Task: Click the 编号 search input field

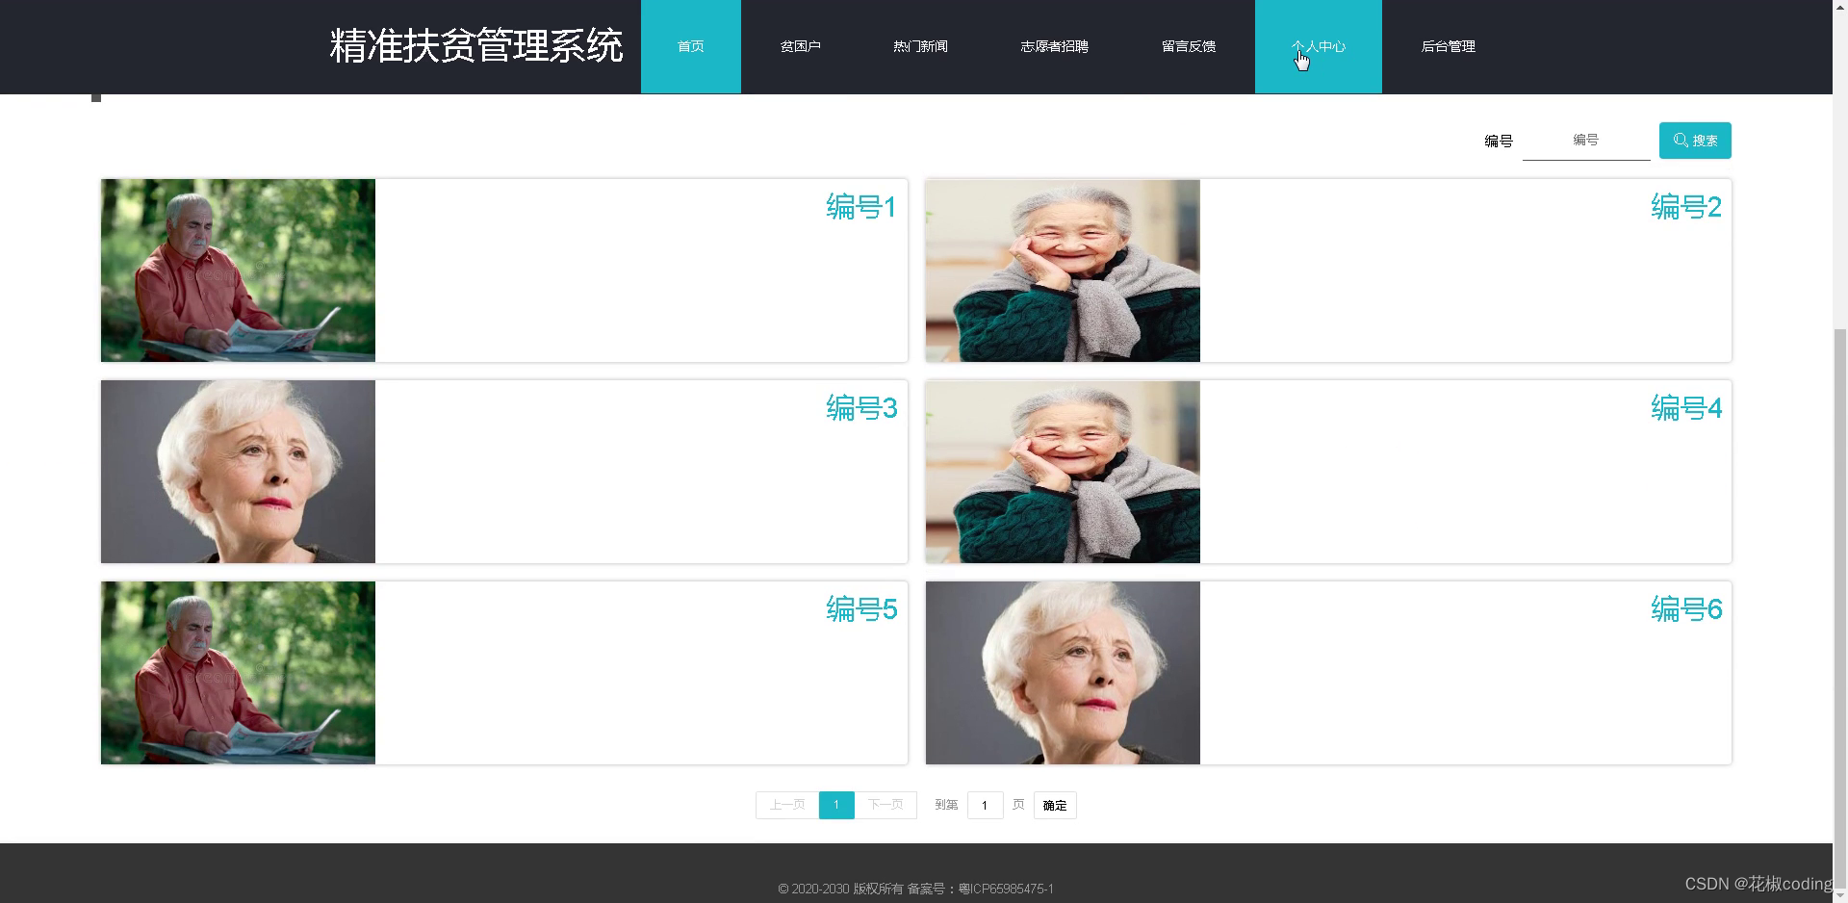Action: click(1585, 140)
